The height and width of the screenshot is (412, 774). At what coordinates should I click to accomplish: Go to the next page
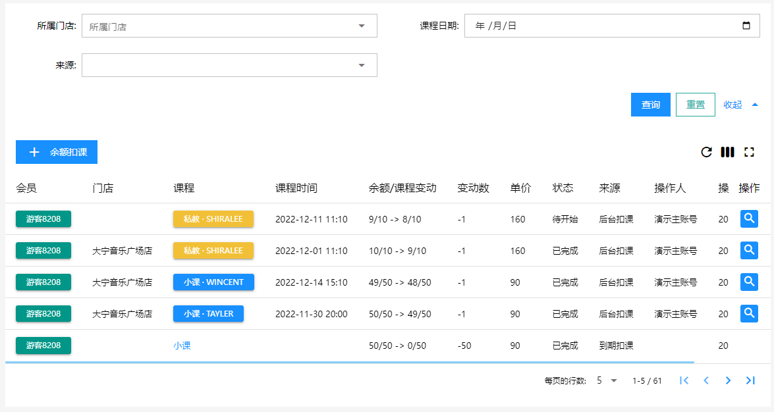[x=728, y=380]
